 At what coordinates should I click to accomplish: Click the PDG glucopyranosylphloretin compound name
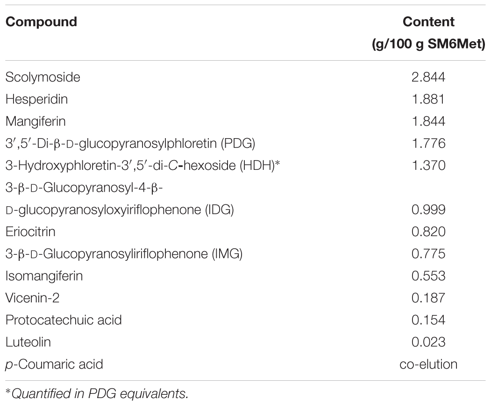tap(130, 143)
